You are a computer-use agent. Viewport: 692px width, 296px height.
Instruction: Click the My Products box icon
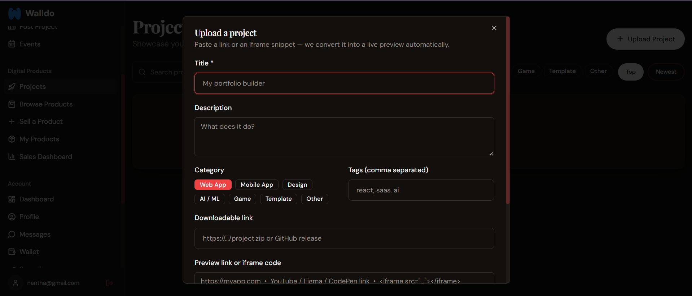[x=12, y=139]
